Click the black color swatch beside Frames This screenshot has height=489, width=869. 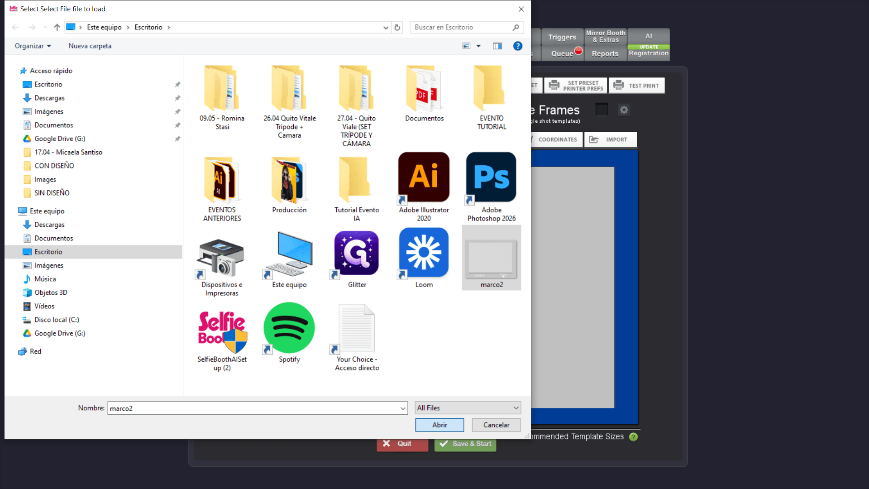click(x=602, y=110)
